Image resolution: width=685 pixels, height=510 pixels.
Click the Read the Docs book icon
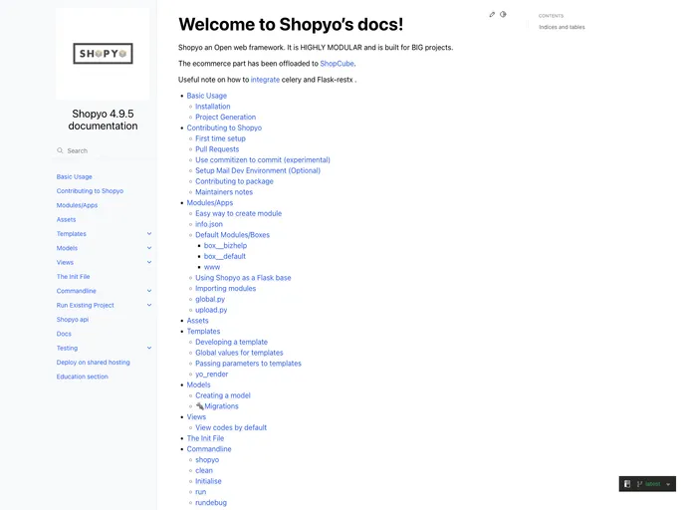point(627,484)
